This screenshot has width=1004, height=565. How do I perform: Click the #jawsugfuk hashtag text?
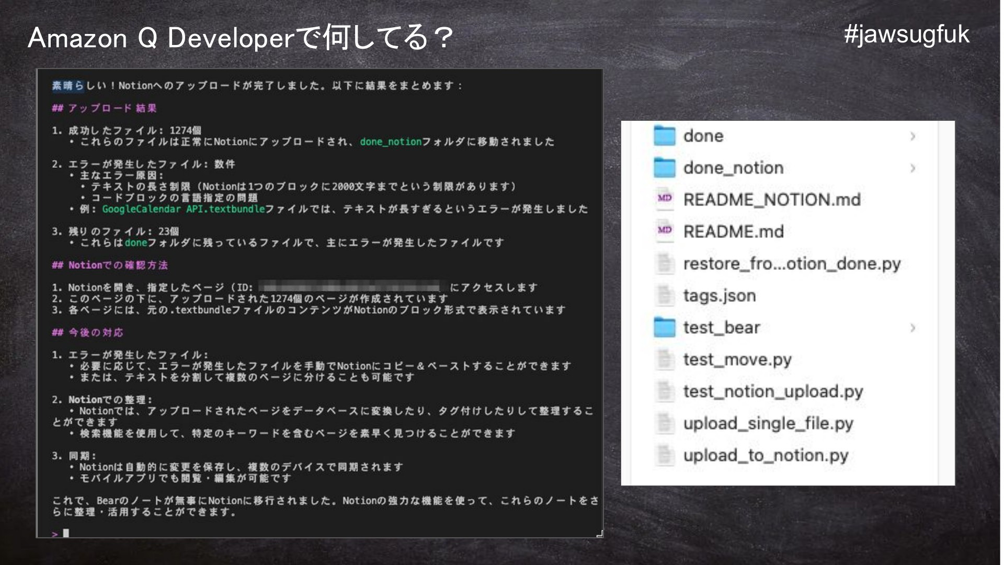[x=906, y=35]
